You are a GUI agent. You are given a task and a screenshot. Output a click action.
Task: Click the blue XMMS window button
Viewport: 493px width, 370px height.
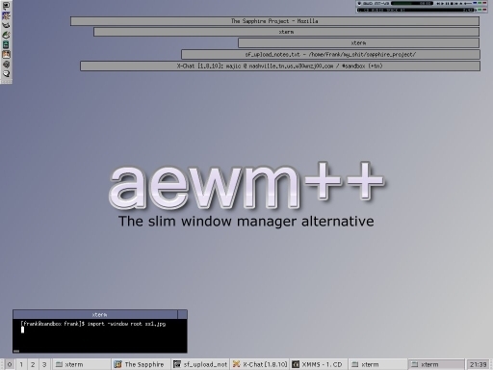pos(475,3)
